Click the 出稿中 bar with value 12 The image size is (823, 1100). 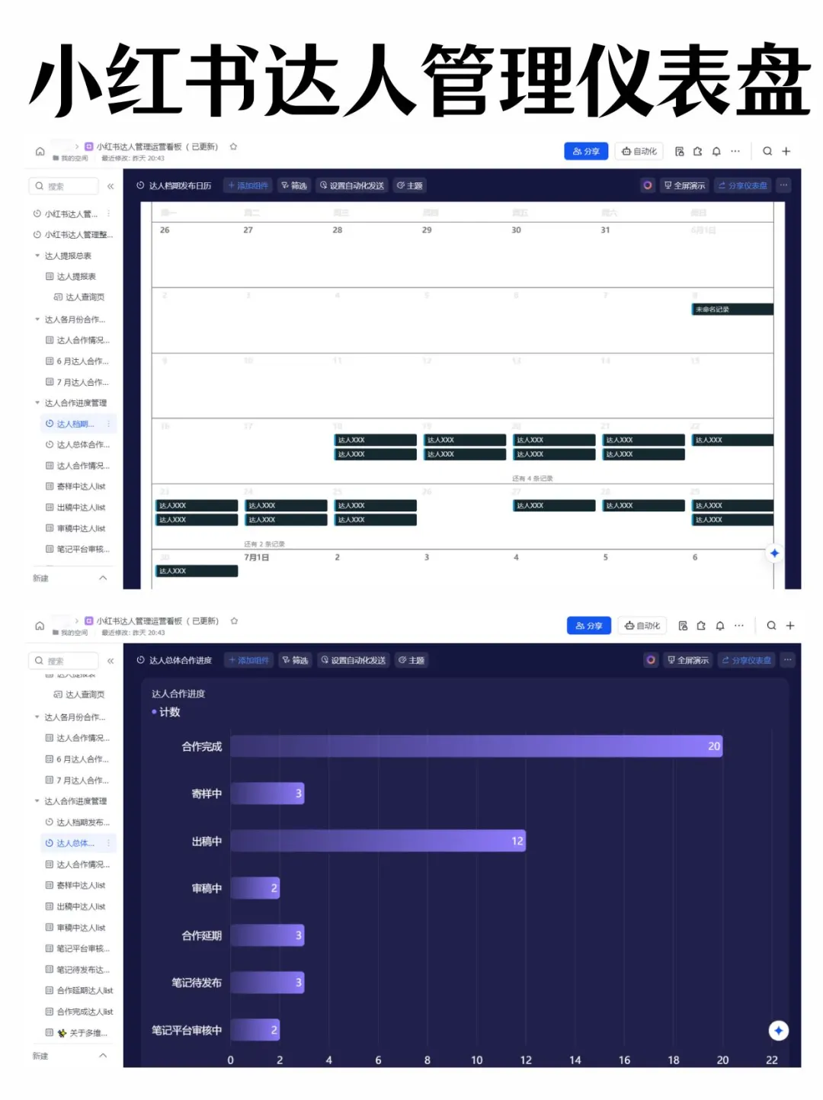pyautogui.click(x=378, y=841)
